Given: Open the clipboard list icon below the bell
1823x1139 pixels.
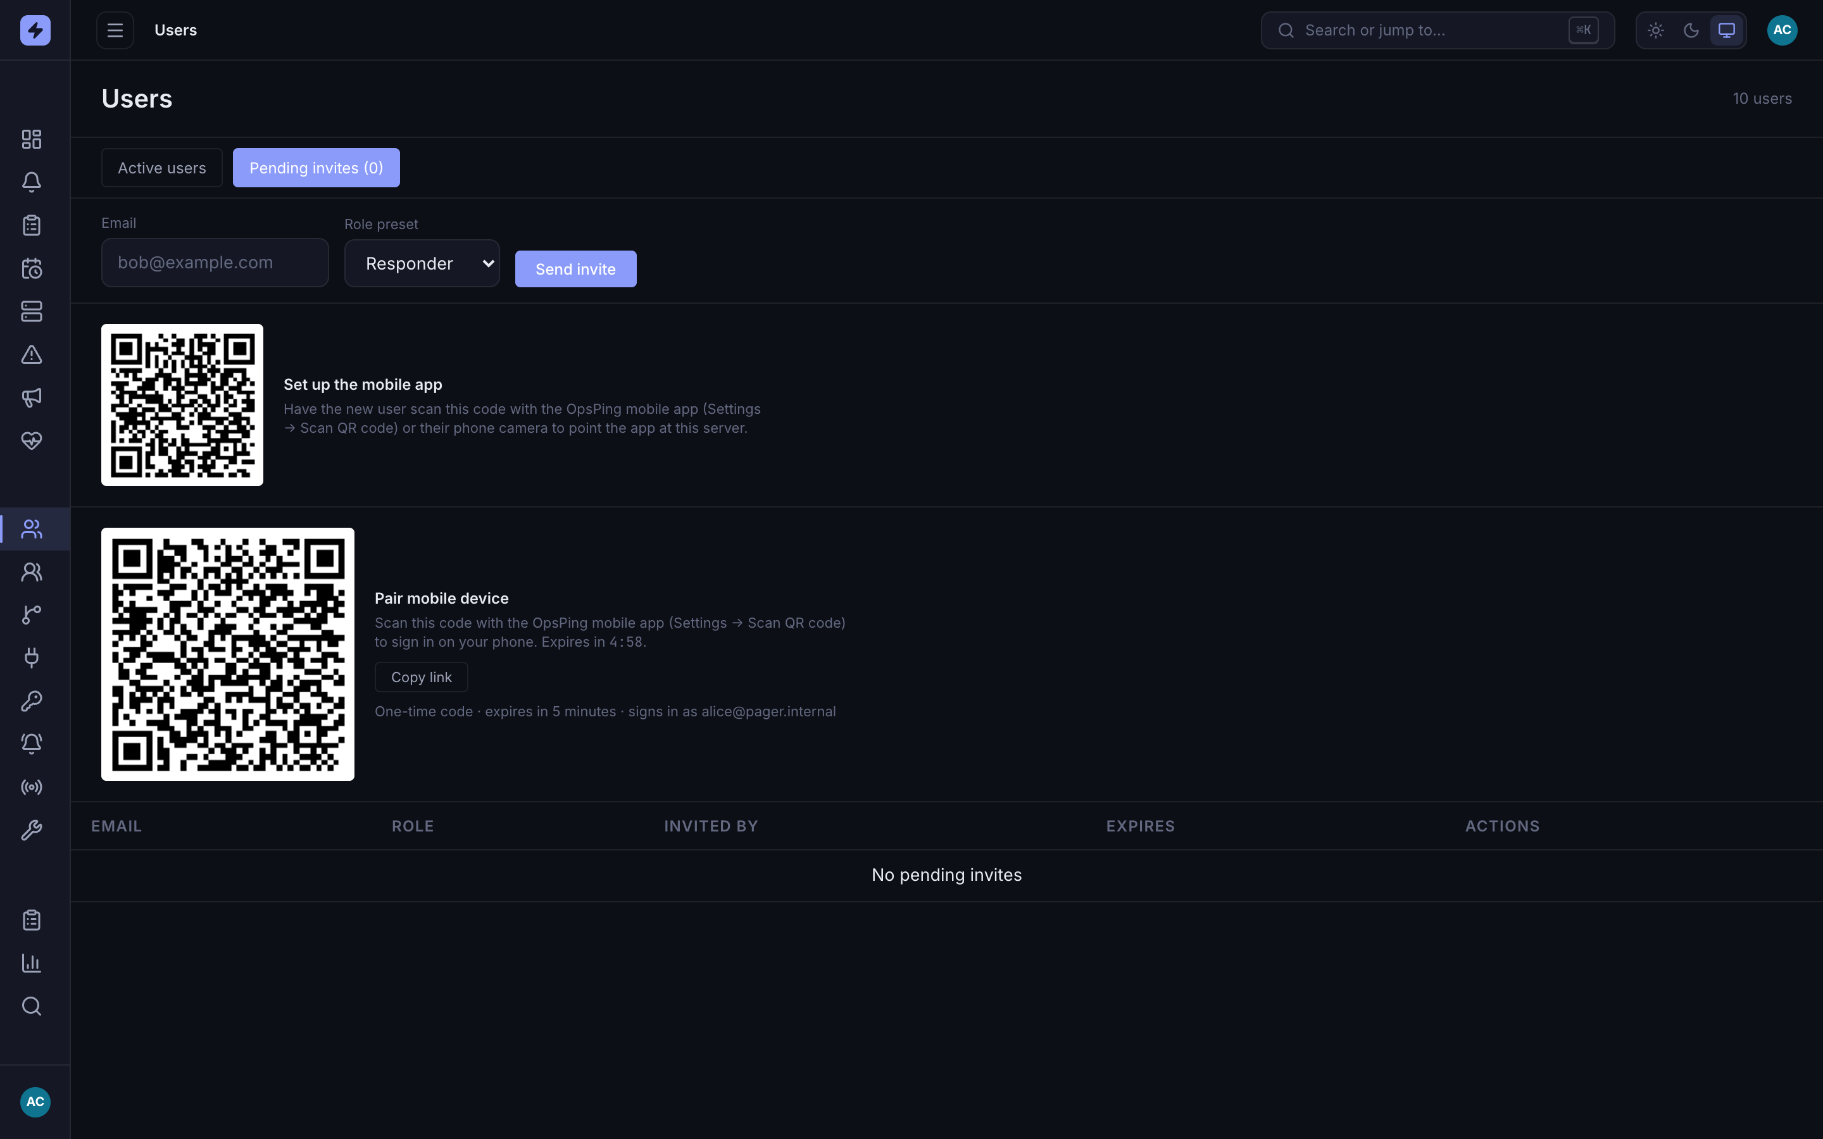Looking at the screenshot, I should (x=32, y=225).
